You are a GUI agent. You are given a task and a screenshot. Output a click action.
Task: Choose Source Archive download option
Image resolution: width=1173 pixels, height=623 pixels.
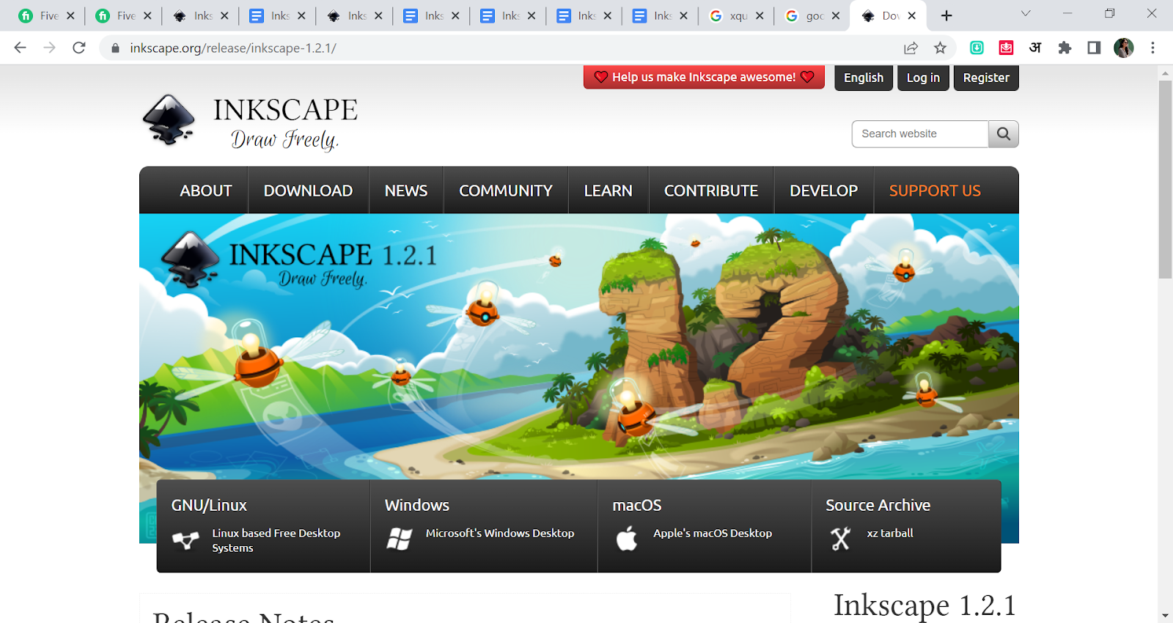[x=906, y=526]
